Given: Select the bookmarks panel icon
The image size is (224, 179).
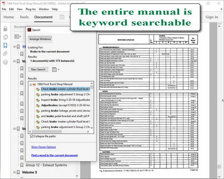Looking at the screenshot, I should click(5, 45).
